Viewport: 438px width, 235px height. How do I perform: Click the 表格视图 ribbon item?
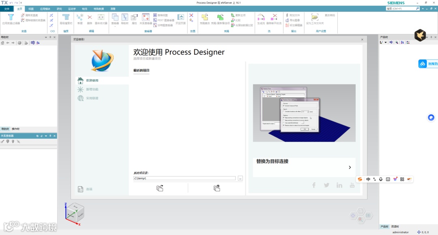coord(161,15)
